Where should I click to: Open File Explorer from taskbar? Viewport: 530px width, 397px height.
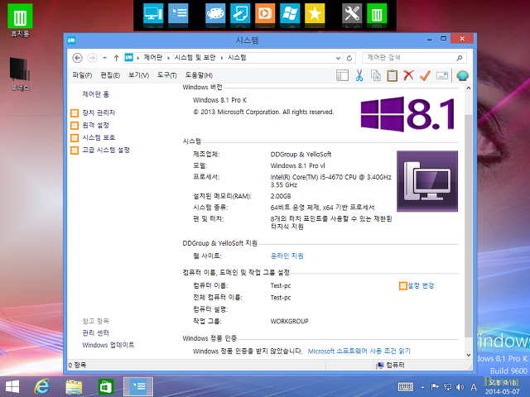[74, 387]
